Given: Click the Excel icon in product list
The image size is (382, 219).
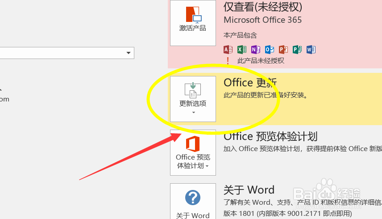Looking at the screenshot, I should [x=242, y=50].
